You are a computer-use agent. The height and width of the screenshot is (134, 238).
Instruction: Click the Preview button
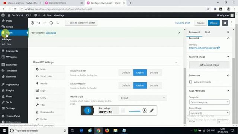pos(200,23)
